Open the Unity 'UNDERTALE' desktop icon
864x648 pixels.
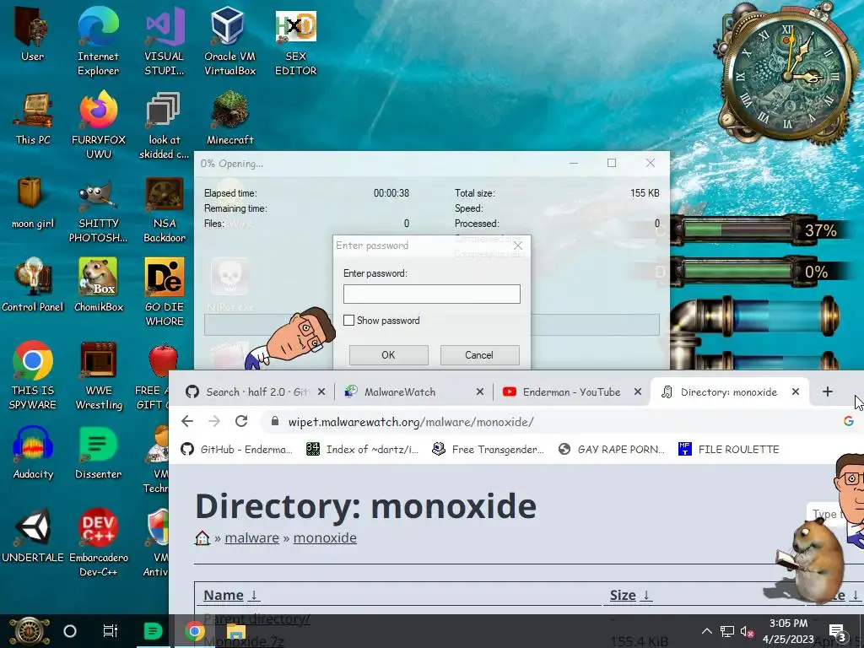[x=33, y=535]
